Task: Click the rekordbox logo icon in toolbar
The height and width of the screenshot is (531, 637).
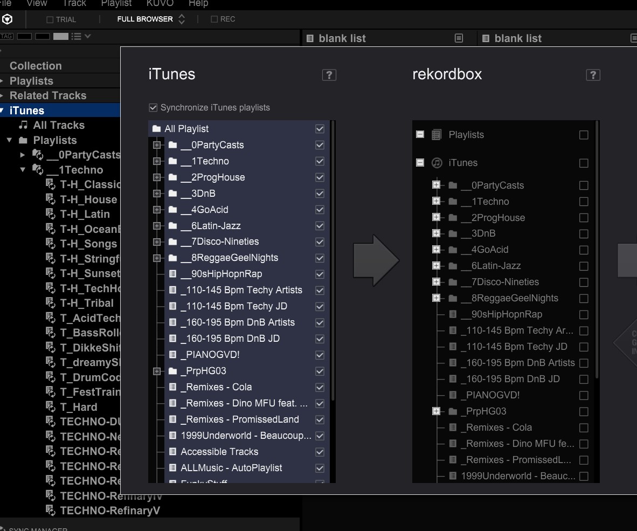Action: 8,19
